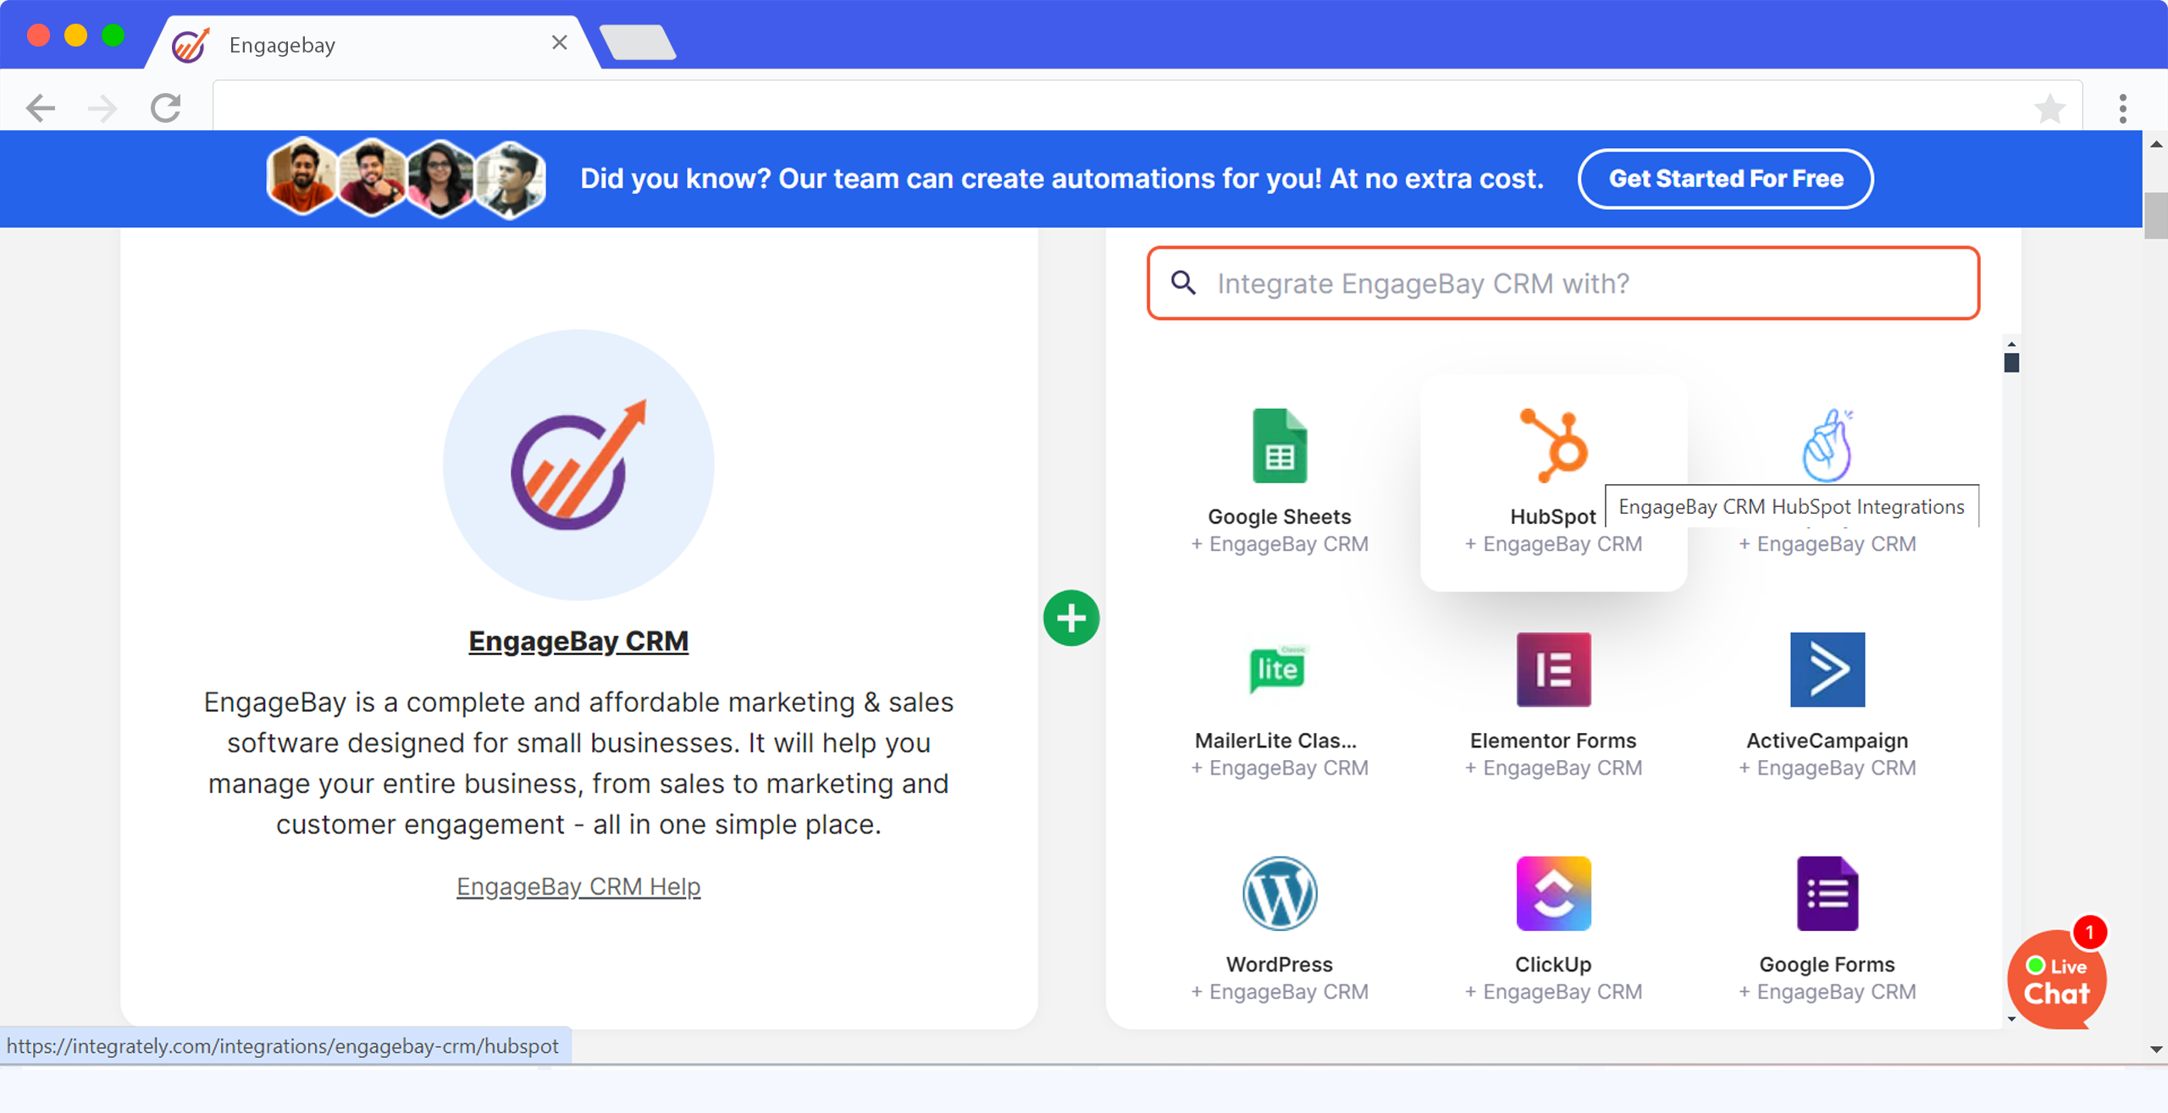This screenshot has width=2168, height=1113.
Task: Click the WordPress label
Action: pos(1279,964)
